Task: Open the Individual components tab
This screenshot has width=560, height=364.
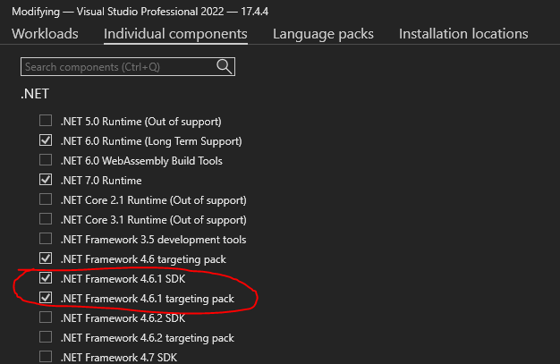Action: pyautogui.click(x=175, y=34)
